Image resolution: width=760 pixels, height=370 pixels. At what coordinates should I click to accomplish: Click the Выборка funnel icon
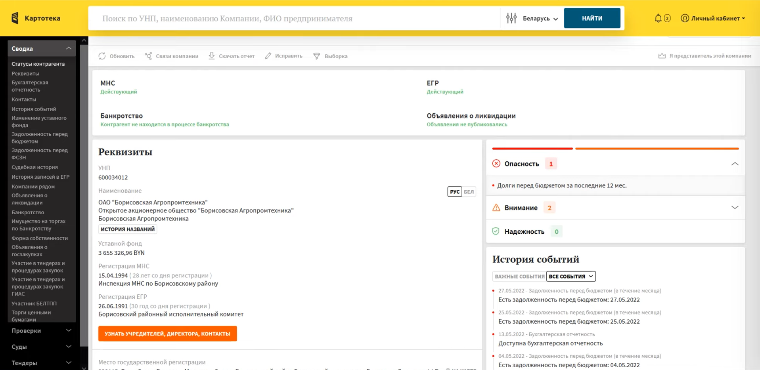pyautogui.click(x=316, y=56)
